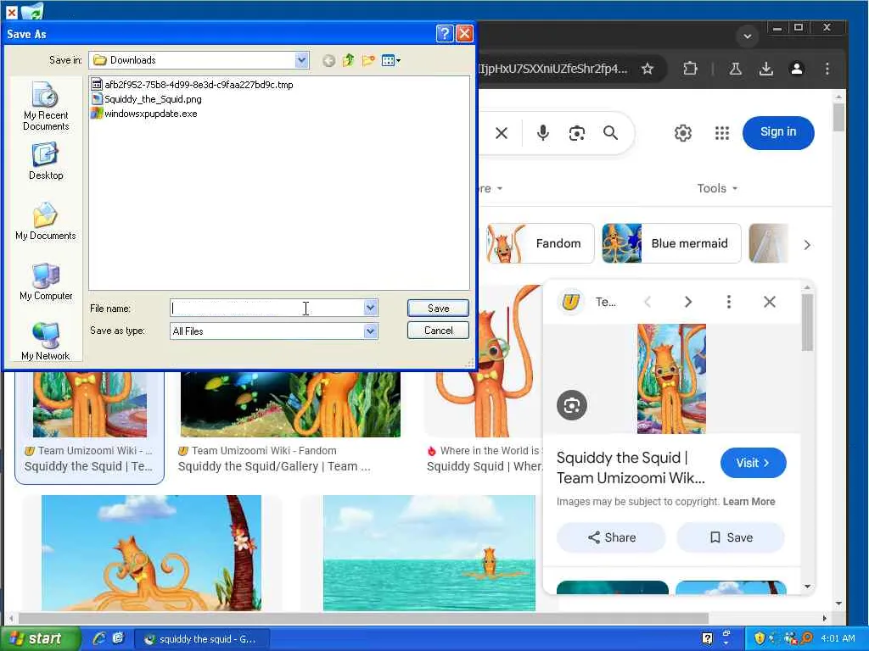Click the page vertical scrollbar thumb
The width and height of the screenshot is (869, 651).
838,117
